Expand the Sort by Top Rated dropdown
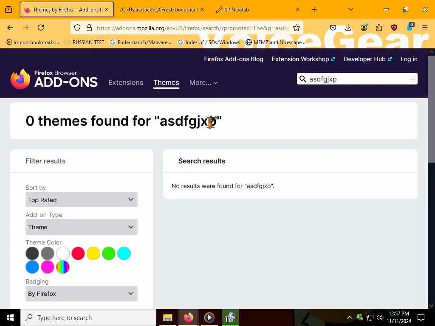Viewport: 435px width, 326px height. point(81,200)
